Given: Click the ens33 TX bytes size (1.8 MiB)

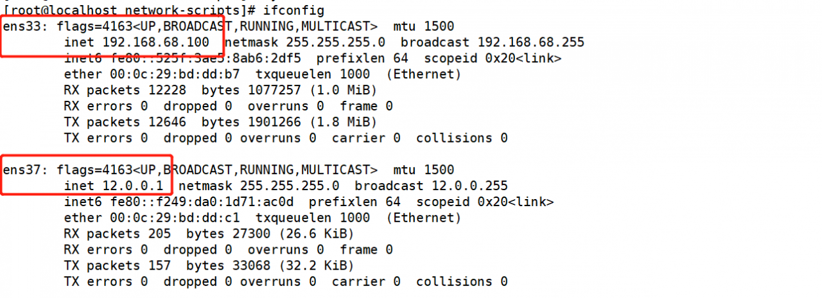Looking at the screenshot, I should click(347, 122).
